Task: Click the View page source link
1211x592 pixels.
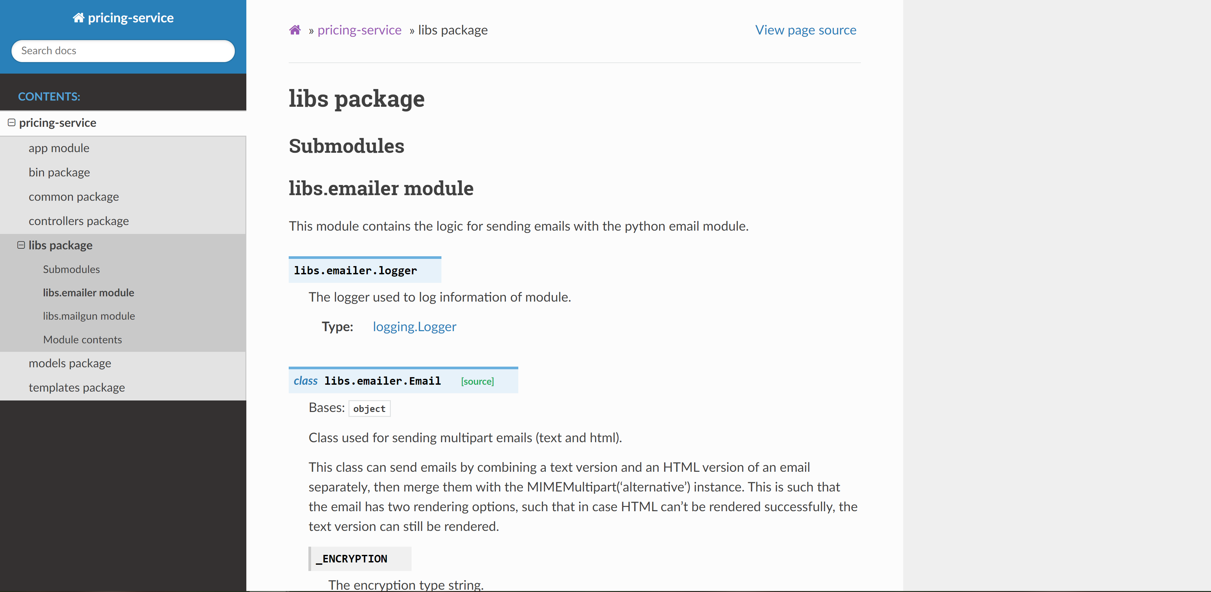Action: [x=806, y=29]
